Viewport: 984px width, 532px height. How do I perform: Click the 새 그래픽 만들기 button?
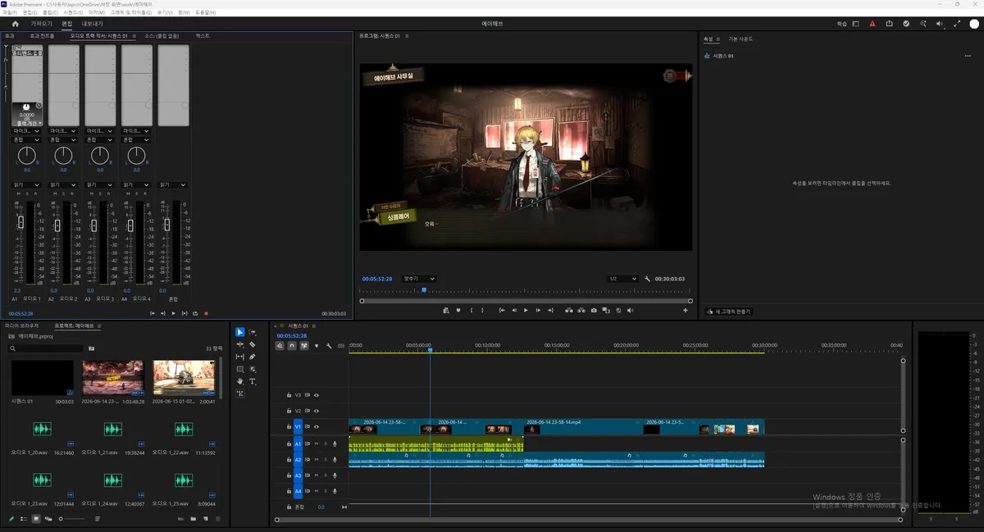pyautogui.click(x=728, y=311)
